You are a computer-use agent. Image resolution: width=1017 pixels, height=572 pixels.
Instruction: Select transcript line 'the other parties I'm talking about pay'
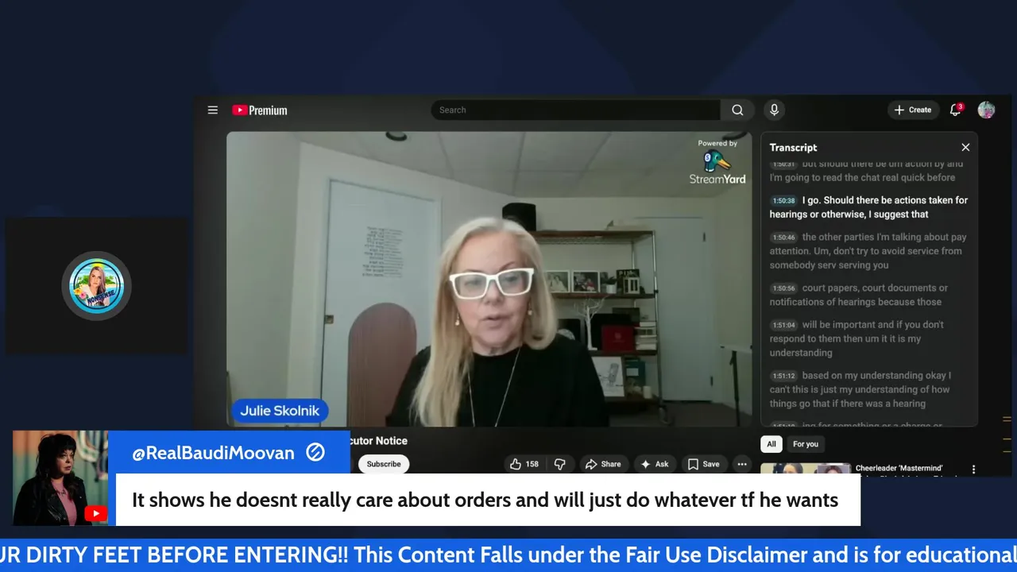pos(884,238)
